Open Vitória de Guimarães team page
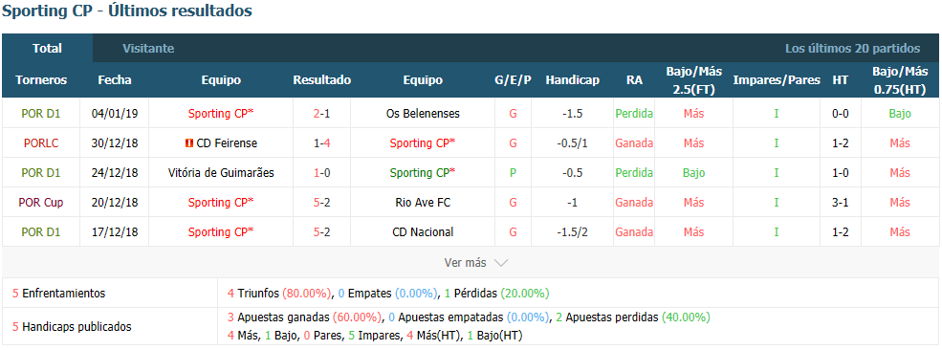This screenshot has height=350, width=942. click(x=221, y=173)
